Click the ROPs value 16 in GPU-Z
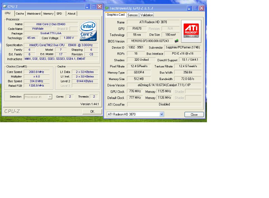Image resolution: width=269 pixels, height=198 pixels. pyautogui.click(x=136, y=53)
